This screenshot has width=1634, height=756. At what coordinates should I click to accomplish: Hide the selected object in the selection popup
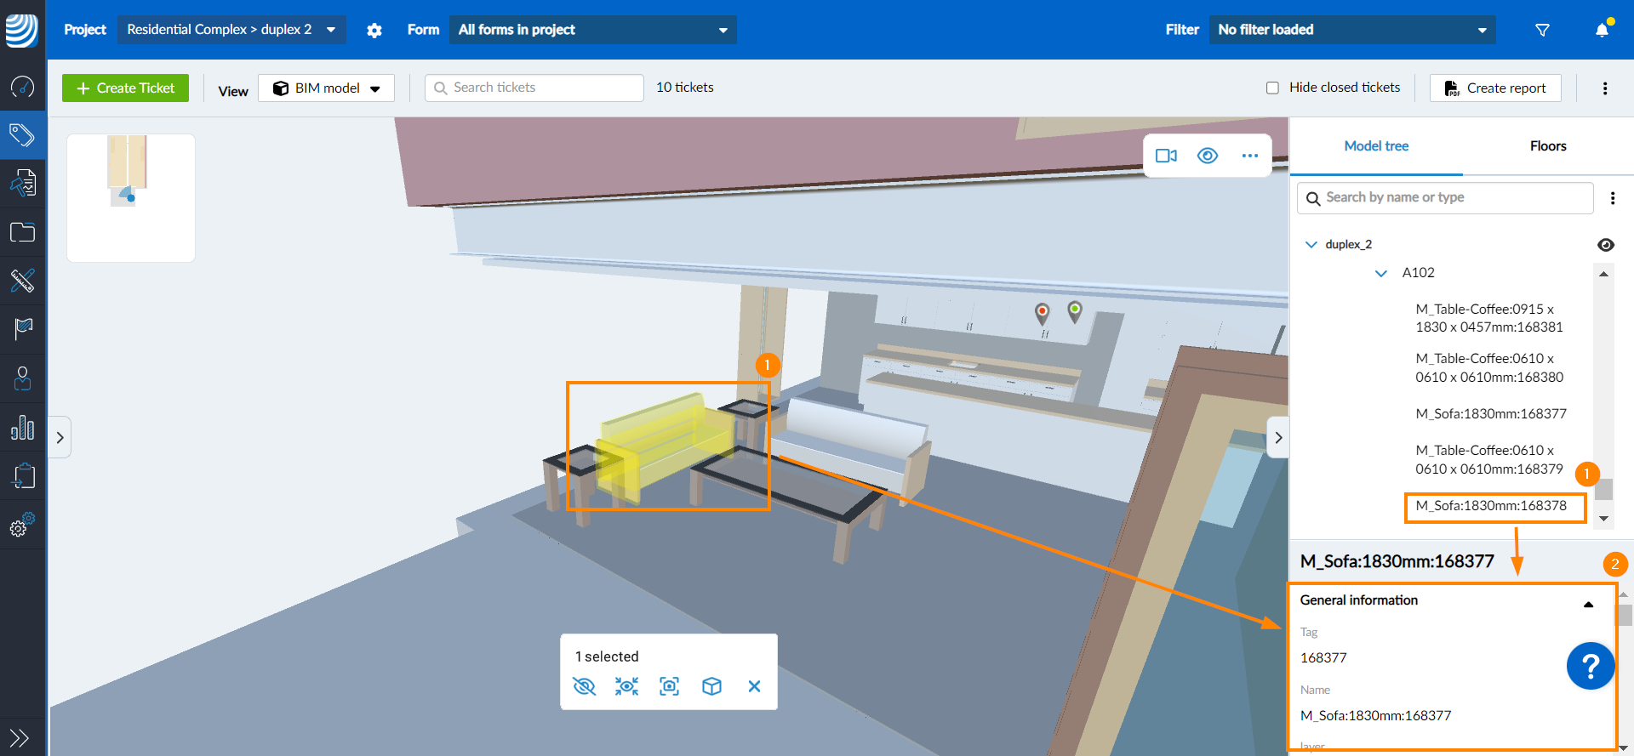point(585,686)
